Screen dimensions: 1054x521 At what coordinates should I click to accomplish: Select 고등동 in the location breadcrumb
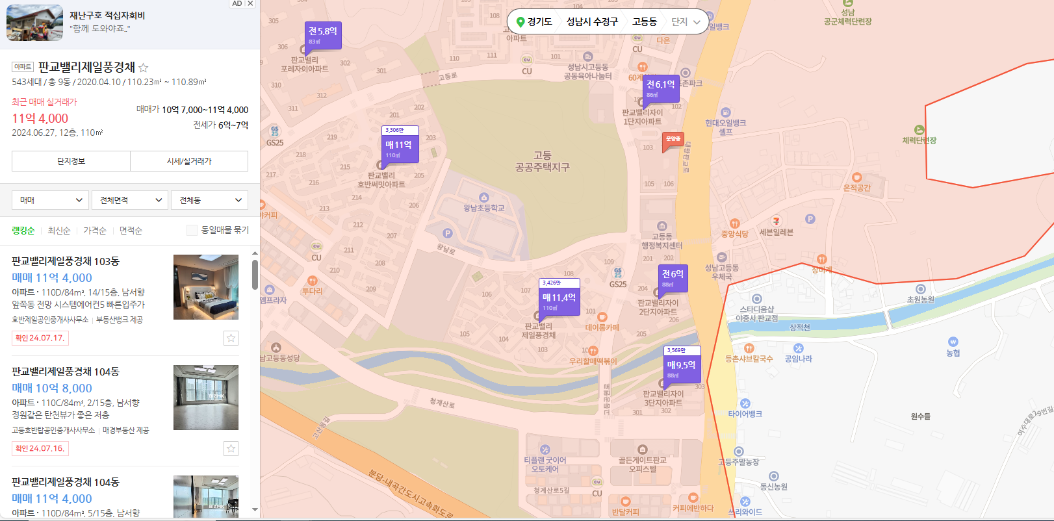coord(645,21)
